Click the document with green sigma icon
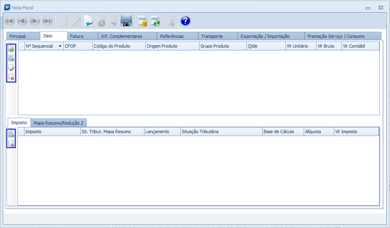 [x=155, y=21]
